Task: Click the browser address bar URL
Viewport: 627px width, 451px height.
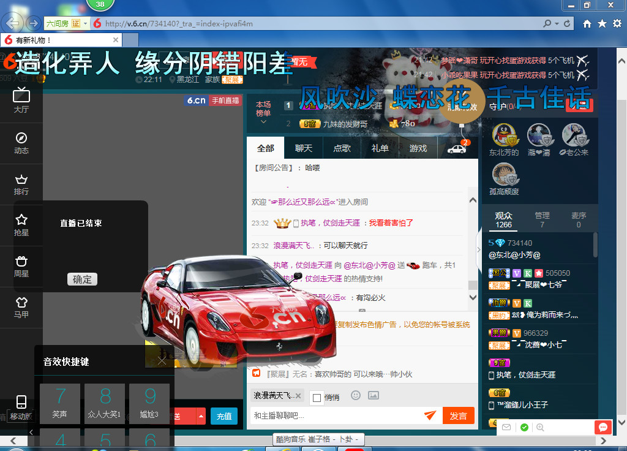Action: pos(179,24)
